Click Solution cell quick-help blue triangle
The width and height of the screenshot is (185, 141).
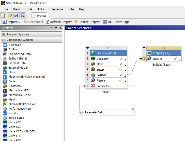[x=126, y=76]
